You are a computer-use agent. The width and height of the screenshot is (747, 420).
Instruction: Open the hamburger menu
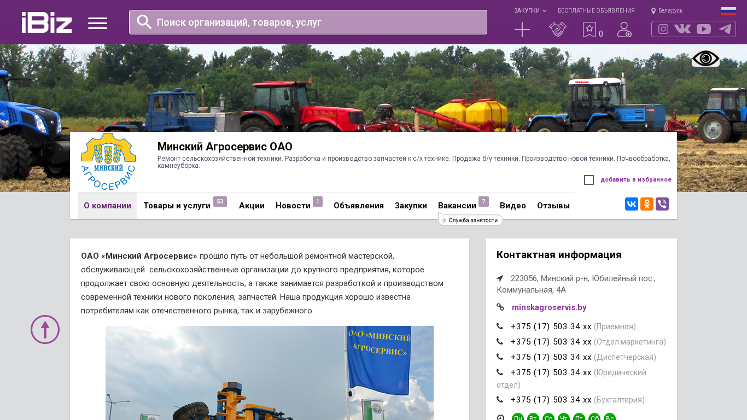coord(97,23)
